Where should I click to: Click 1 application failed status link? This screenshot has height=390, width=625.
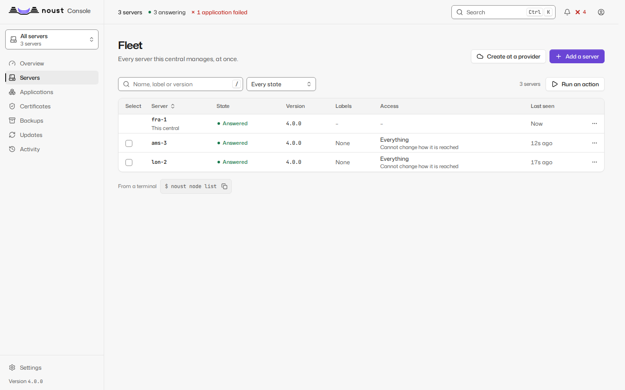(x=219, y=12)
